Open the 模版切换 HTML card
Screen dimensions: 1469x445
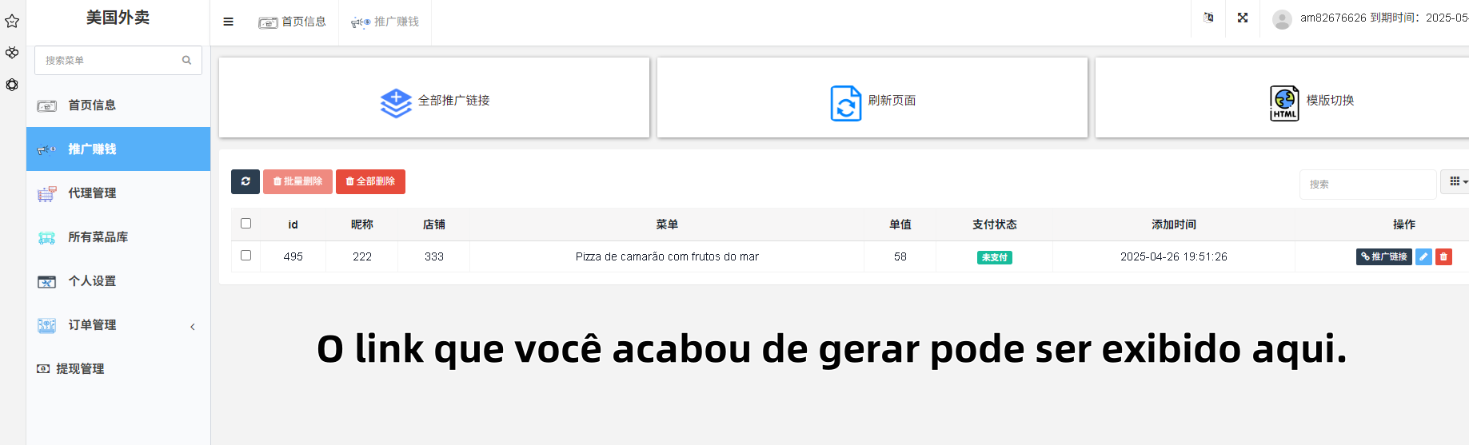[x=1283, y=97]
